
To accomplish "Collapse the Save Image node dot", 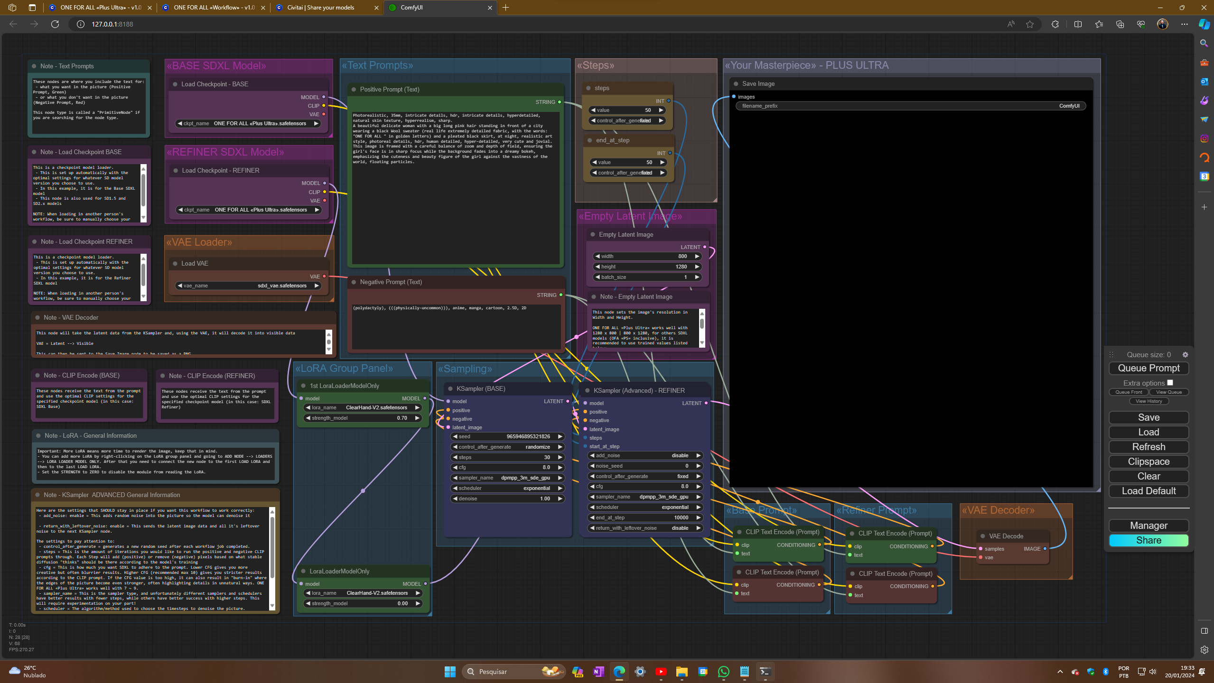I will (x=736, y=84).
